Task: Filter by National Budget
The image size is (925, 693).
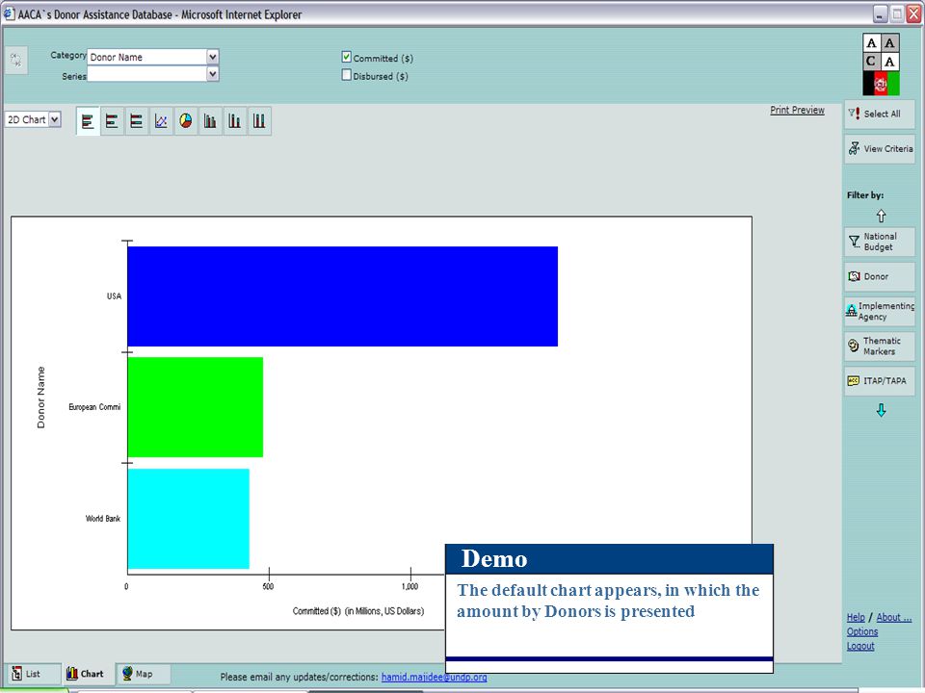Action: tap(879, 242)
